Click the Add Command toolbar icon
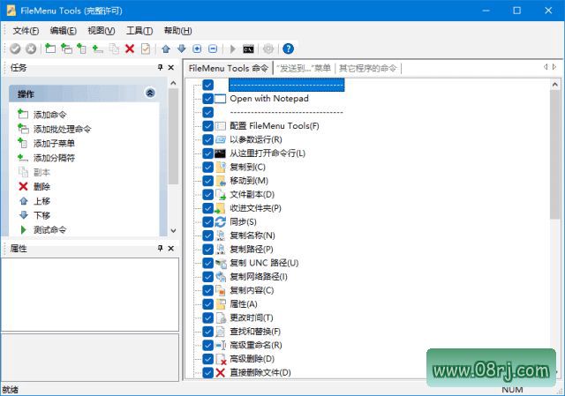This screenshot has width=565, height=396. tap(50, 49)
